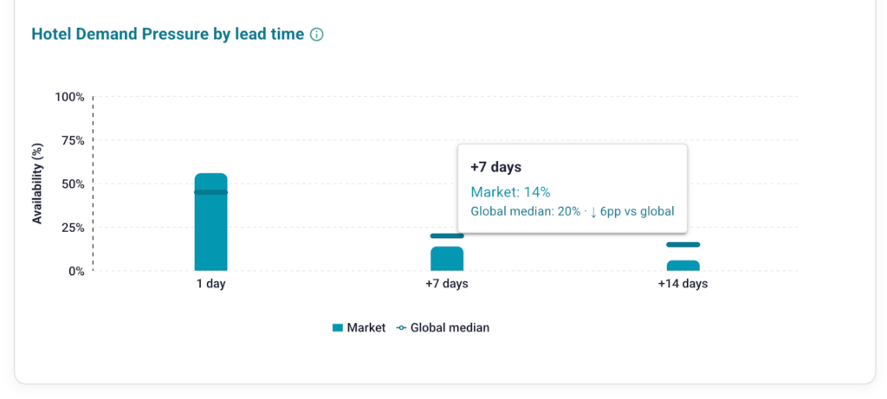Click "Market: 14%" in the tooltip

[510, 191]
